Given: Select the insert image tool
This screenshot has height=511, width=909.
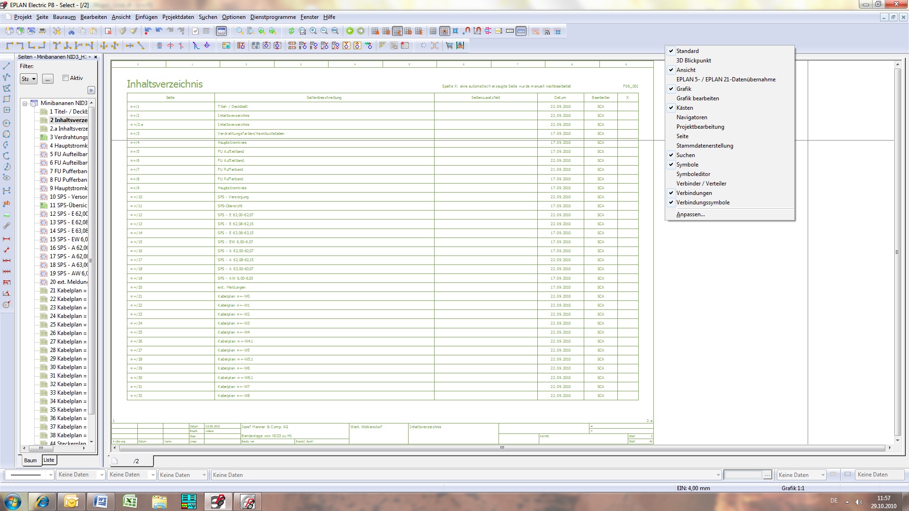Looking at the screenshot, I should click(x=7, y=214).
